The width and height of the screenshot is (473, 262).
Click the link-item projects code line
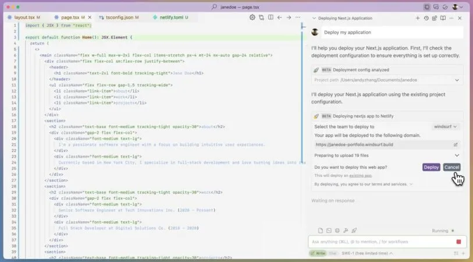[x=100, y=103]
